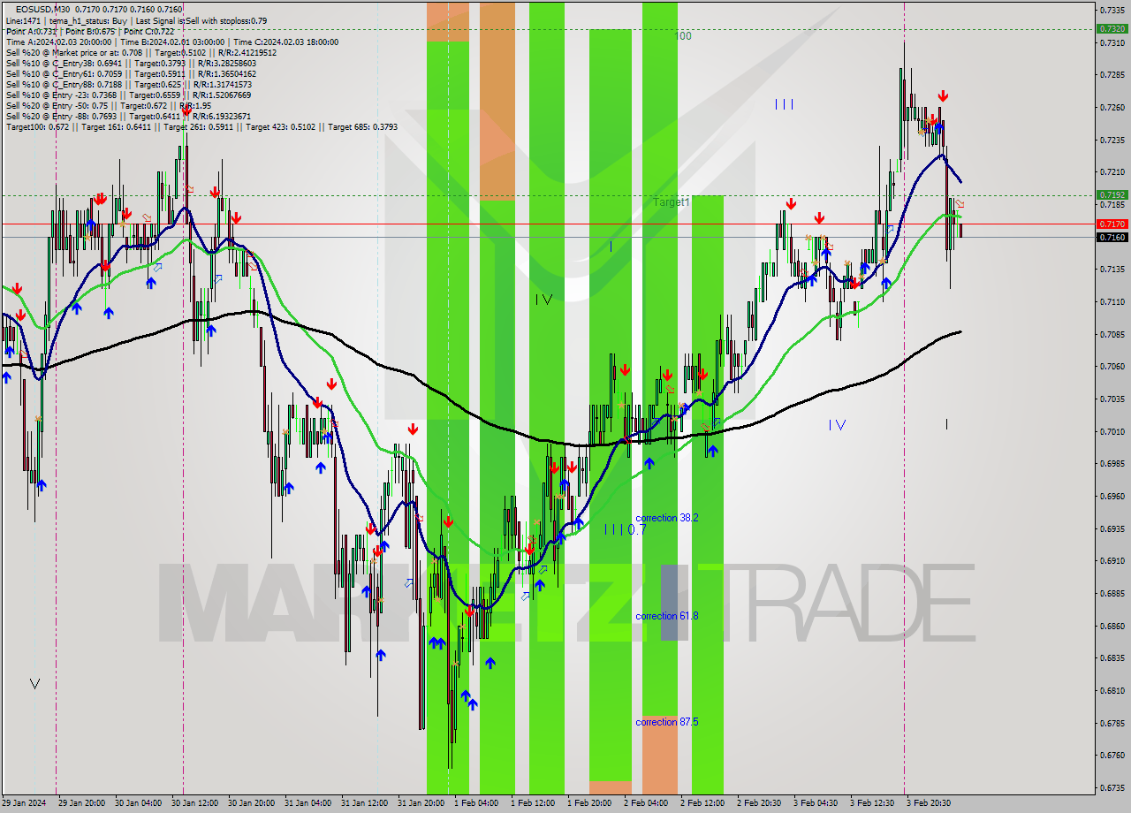Click the 0.7285 price axis value
This screenshot has width=1131, height=813.
(1112, 74)
